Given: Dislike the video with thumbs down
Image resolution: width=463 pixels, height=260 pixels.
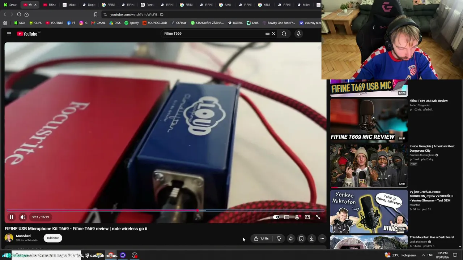Looking at the screenshot, I should 279,238.
